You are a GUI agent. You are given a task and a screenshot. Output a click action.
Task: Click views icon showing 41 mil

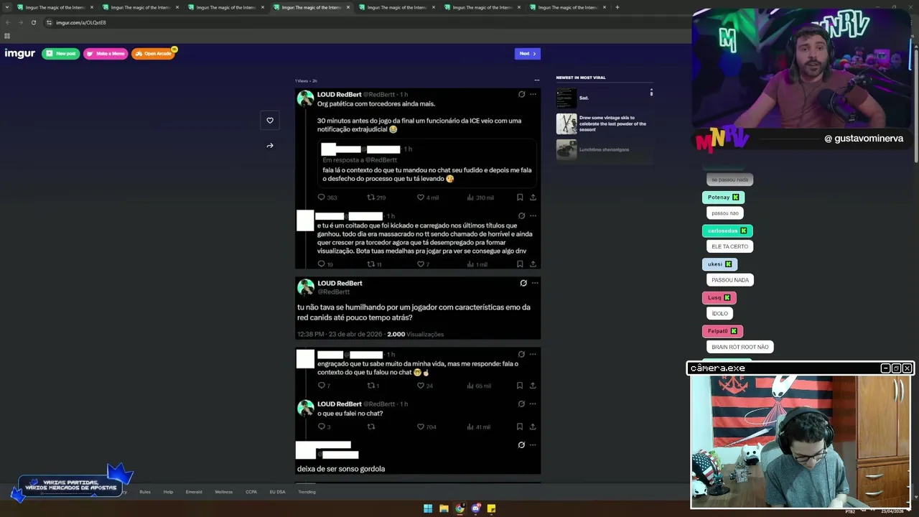tap(470, 427)
